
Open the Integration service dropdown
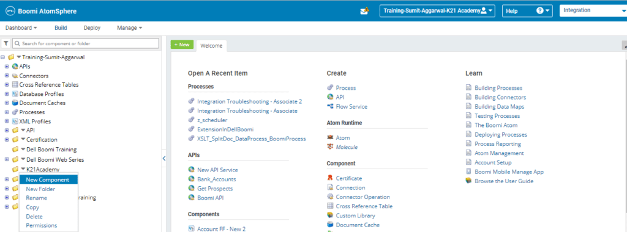[593, 11]
